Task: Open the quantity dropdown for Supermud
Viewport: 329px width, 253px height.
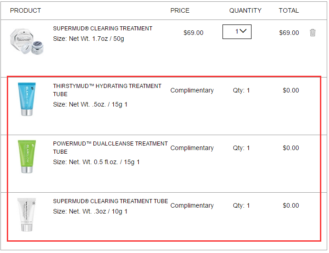Action: pyautogui.click(x=237, y=32)
